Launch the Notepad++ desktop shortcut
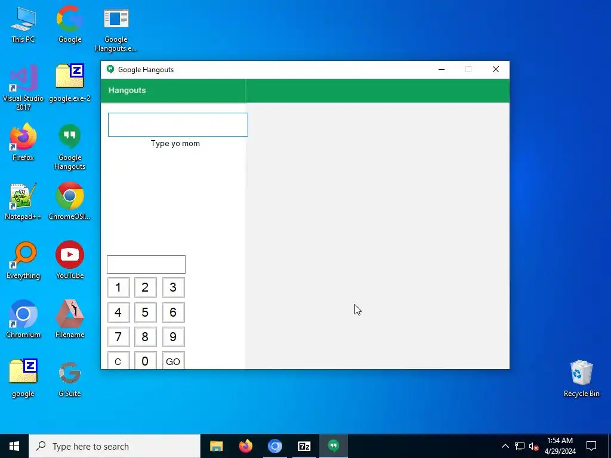 point(23,202)
